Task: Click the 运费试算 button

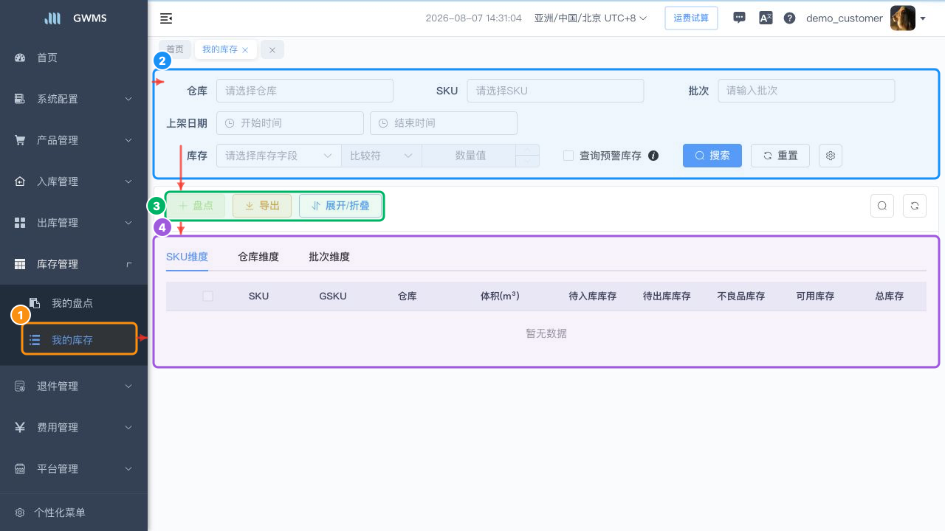Action: [691, 18]
